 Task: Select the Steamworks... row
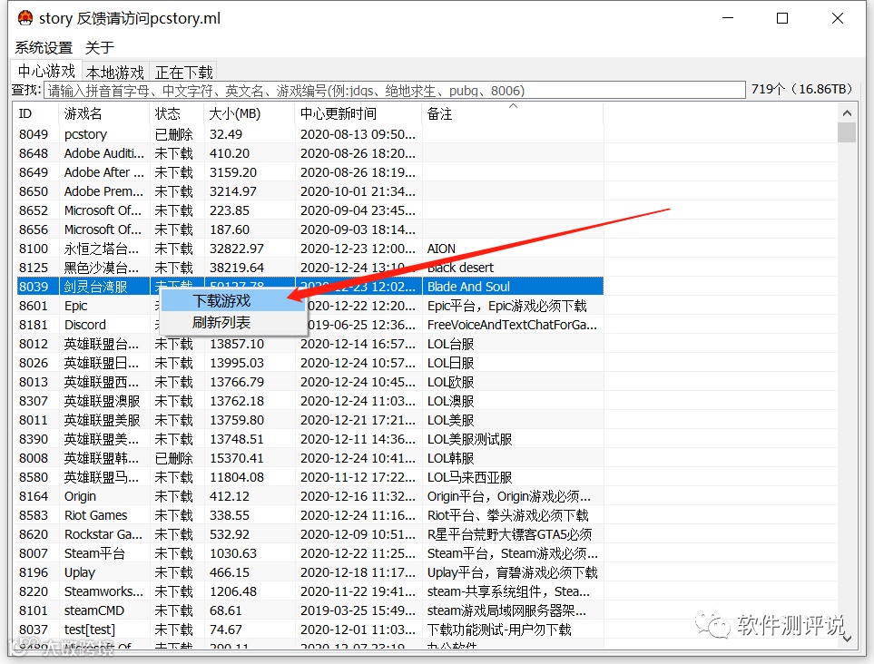coord(309,591)
